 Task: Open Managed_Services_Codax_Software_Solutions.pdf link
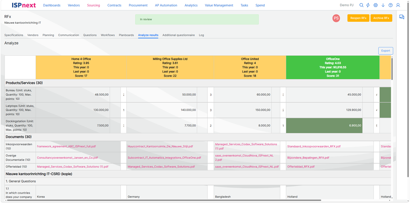pos(161,167)
